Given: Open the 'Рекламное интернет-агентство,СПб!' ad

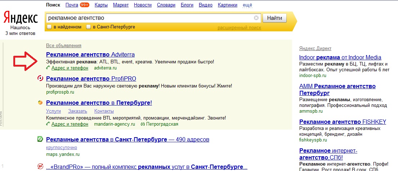Looking at the screenshot, I should coord(328,154).
